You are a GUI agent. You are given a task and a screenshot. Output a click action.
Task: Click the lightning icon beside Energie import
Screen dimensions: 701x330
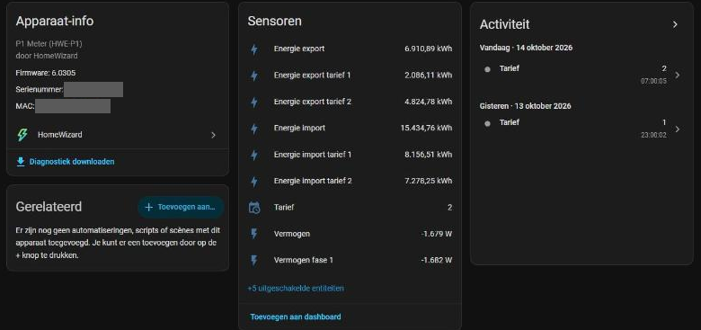[x=254, y=129]
